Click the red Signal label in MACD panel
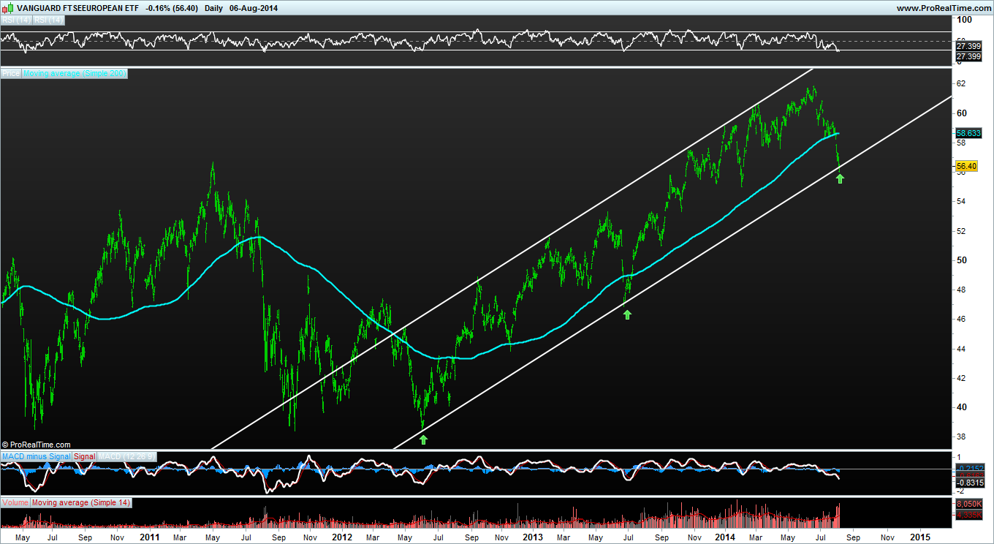The image size is (994, 544). [85, 456]
